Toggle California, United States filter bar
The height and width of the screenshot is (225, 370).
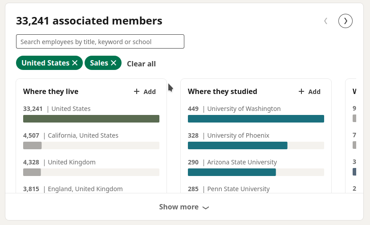click(x=91, y=145)
